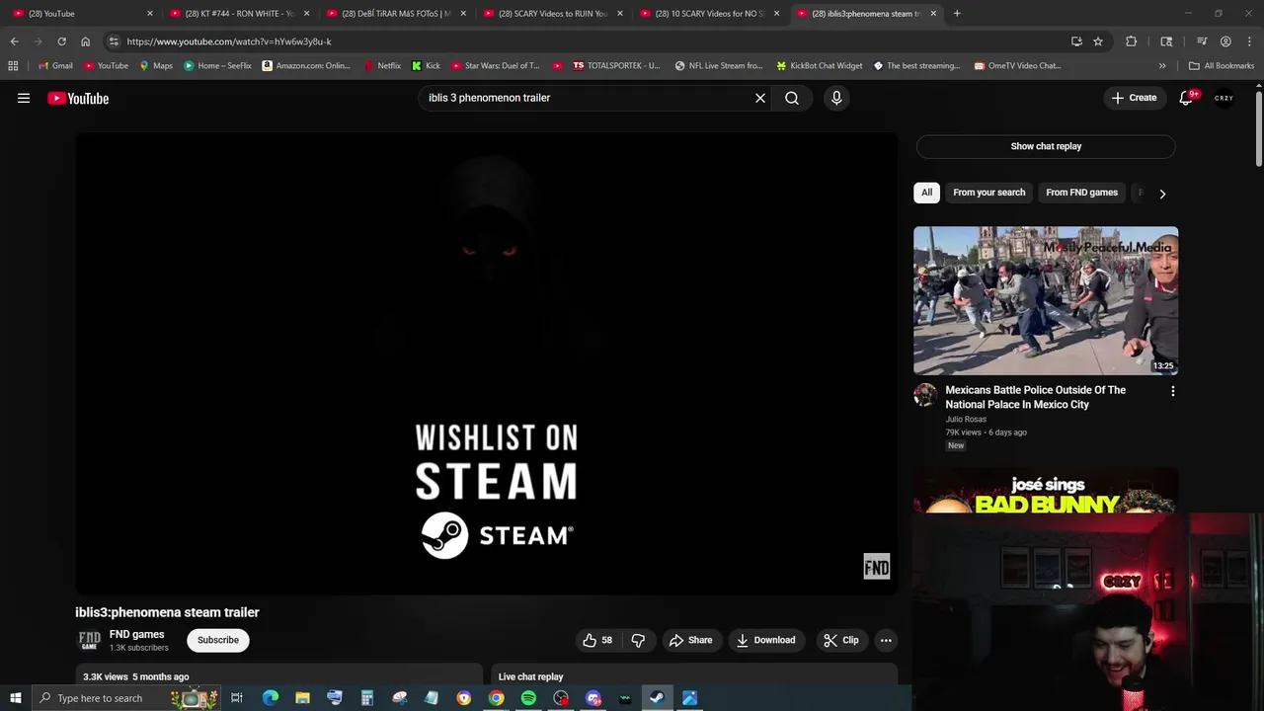Open the browser profile icon

(x=1225, y=41)
